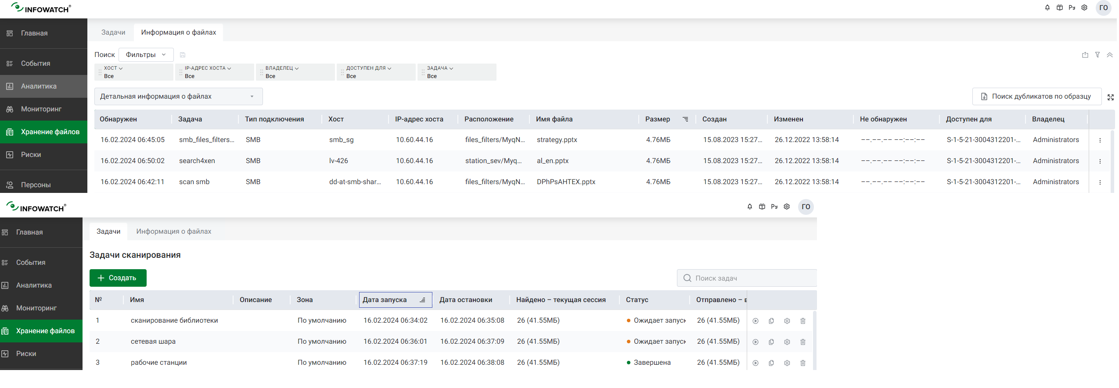Click the Поиск дубликатов по образцу button
The image size is (1119, 388).
click(1036, 96)
